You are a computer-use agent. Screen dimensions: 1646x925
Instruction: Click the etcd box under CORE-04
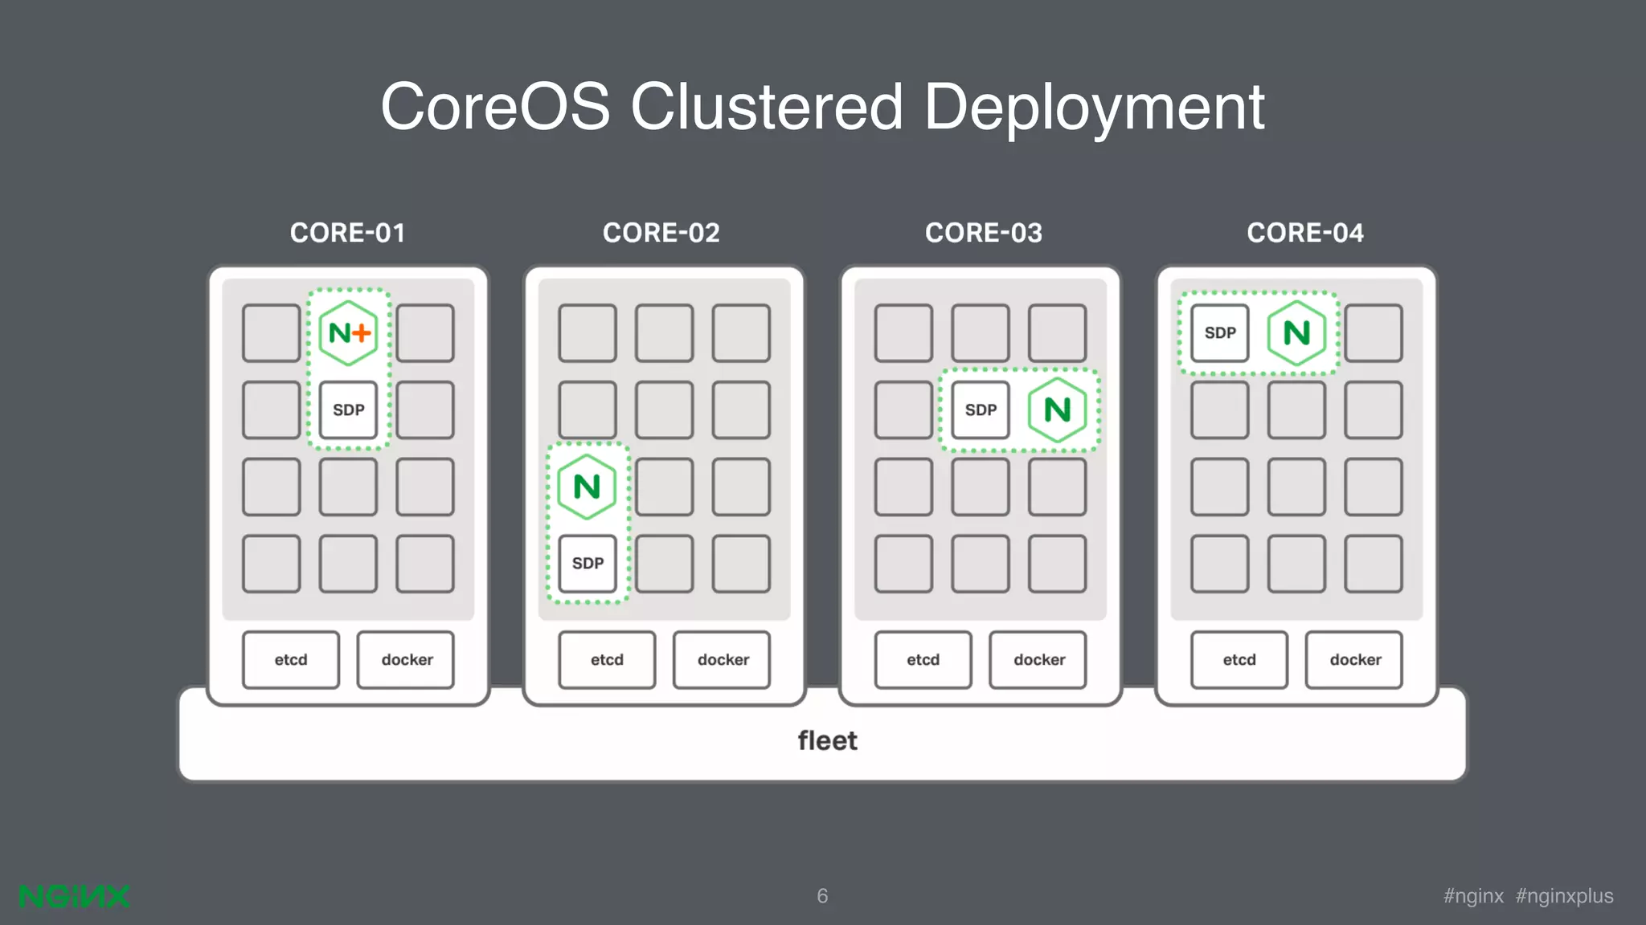tap(1239, 660)
